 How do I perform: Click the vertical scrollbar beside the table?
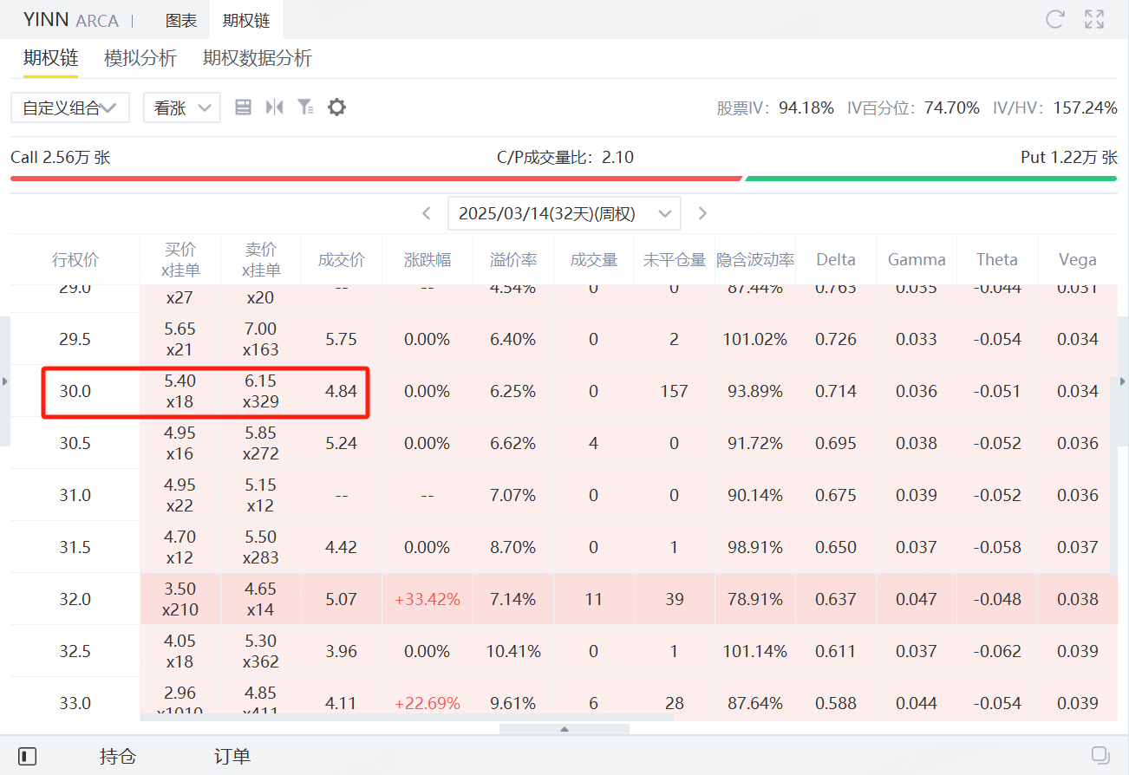tap(1113, 475)
